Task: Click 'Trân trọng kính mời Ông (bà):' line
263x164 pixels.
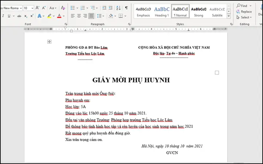Action: [91, 94]
